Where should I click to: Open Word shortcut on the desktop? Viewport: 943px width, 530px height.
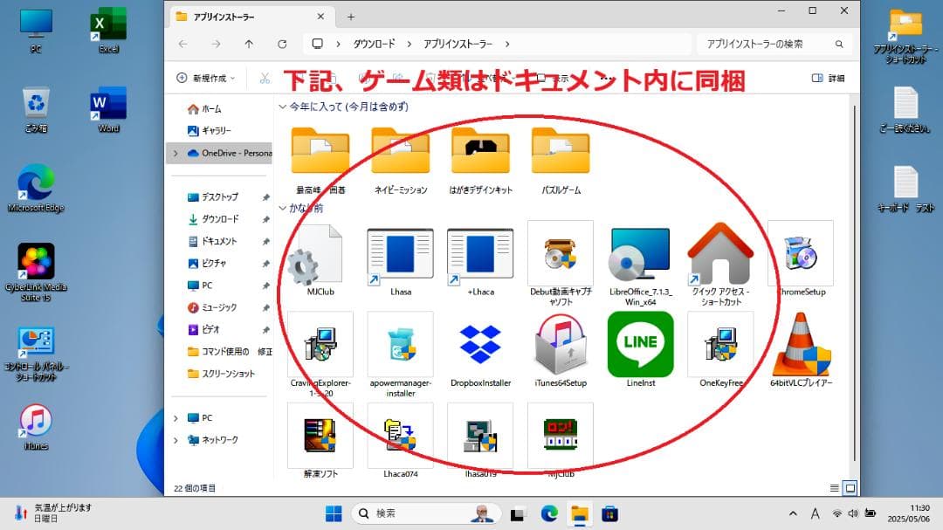(x=108, y=109)
